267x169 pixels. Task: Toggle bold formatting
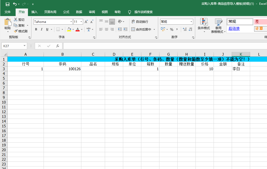coord(36,29)
